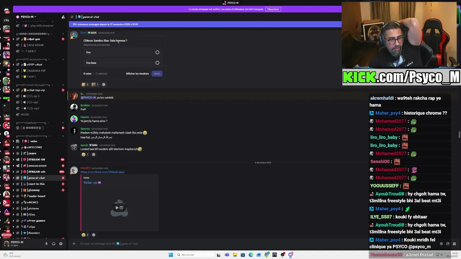Click the Rechercher taskbar search box
This screenshot has height=259, width=461.
(194, 255)
